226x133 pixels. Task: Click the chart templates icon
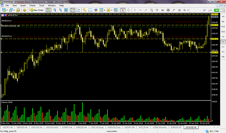click(x=116, y=10)
